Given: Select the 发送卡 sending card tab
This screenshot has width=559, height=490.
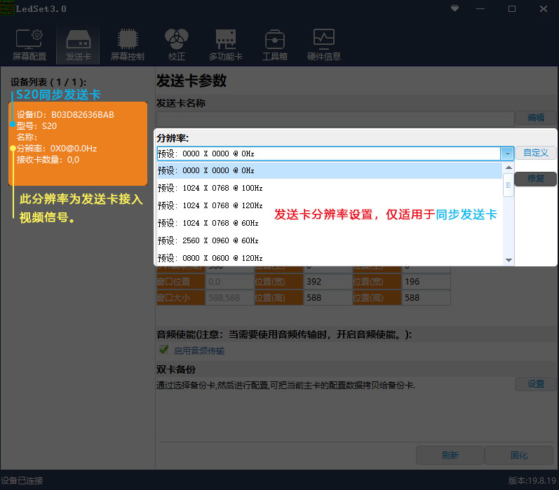Looking at the screenshot, I should click(x=78, y=46).
